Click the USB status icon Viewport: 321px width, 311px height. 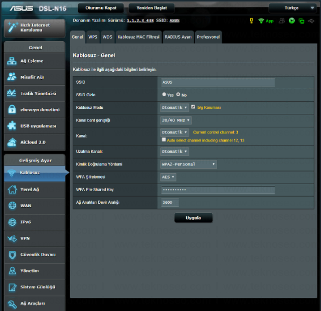click(x=311, y=21)
